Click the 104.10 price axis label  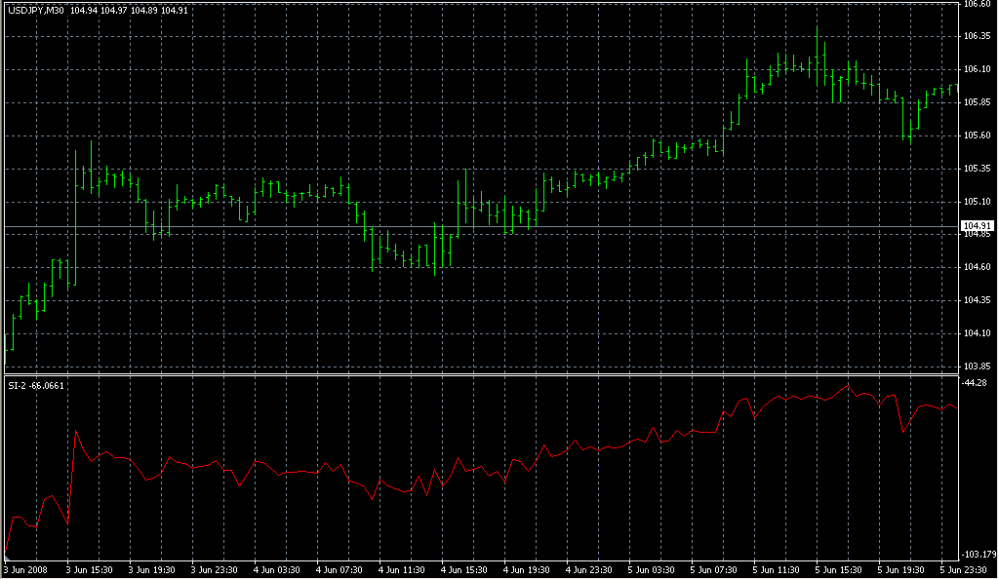977,333
